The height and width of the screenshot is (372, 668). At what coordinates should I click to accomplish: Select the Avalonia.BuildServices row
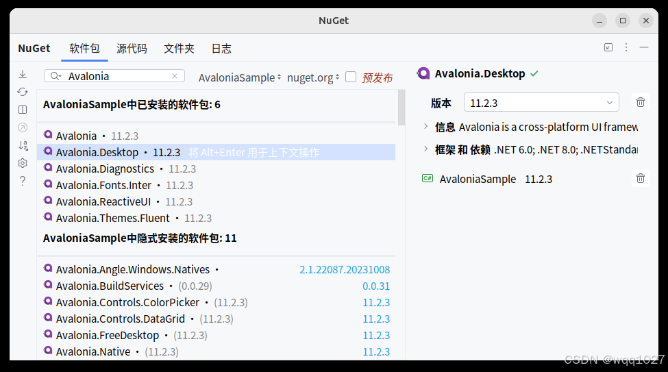click(216, 286)
